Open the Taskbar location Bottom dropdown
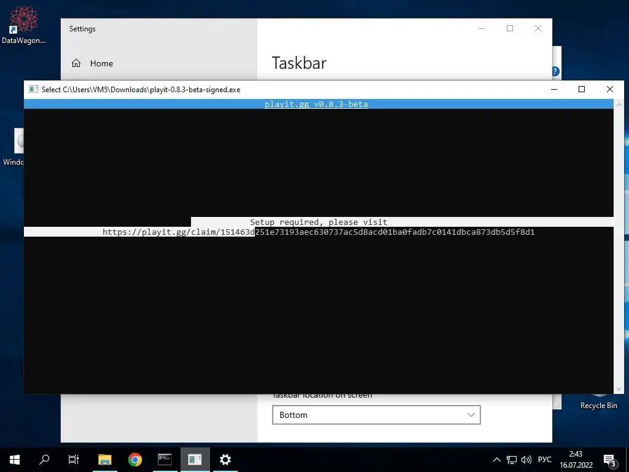Screen dimensions: 629x472 [x=377, y=415]
